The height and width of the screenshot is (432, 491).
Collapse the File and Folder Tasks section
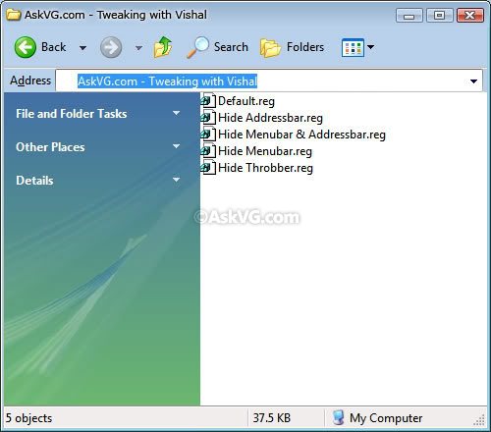tap(176, 113)
